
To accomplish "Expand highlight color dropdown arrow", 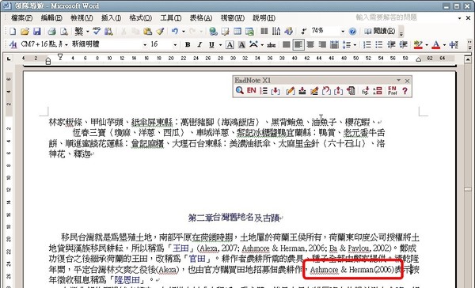I will point(427,45).
